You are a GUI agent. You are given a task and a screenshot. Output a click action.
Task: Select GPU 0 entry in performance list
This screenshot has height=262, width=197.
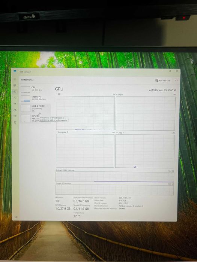pyautogui.click(x=35, y=118)
